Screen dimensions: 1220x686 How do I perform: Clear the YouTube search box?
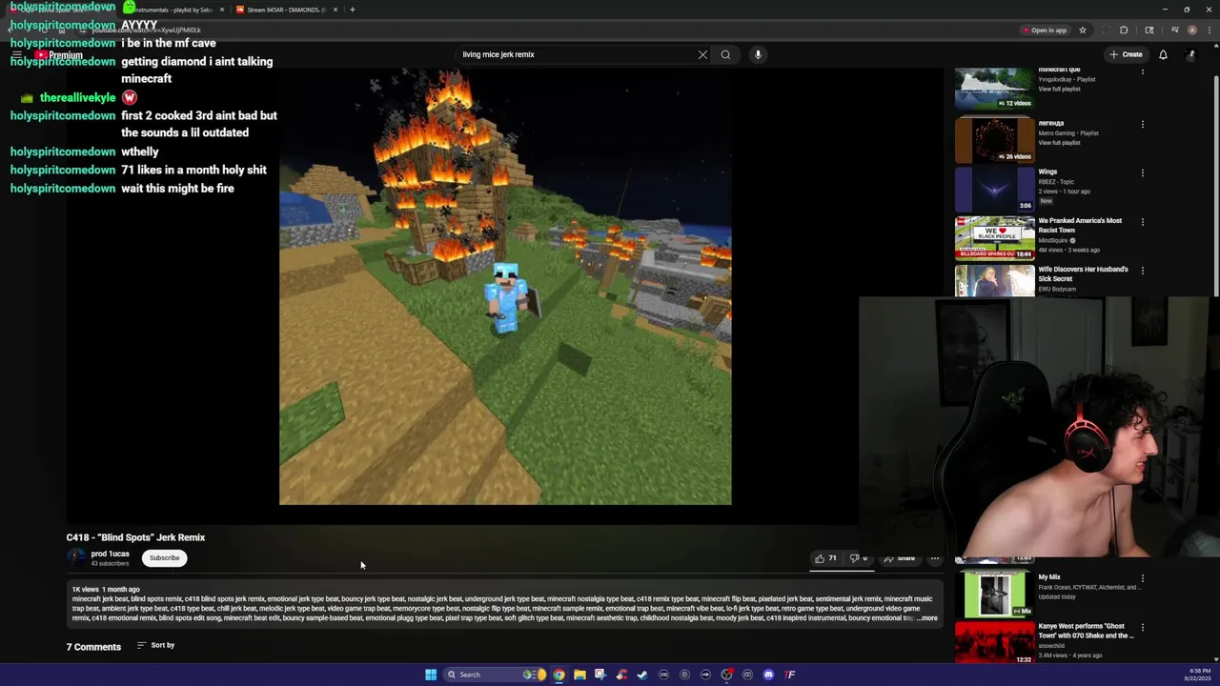(702, 54)
